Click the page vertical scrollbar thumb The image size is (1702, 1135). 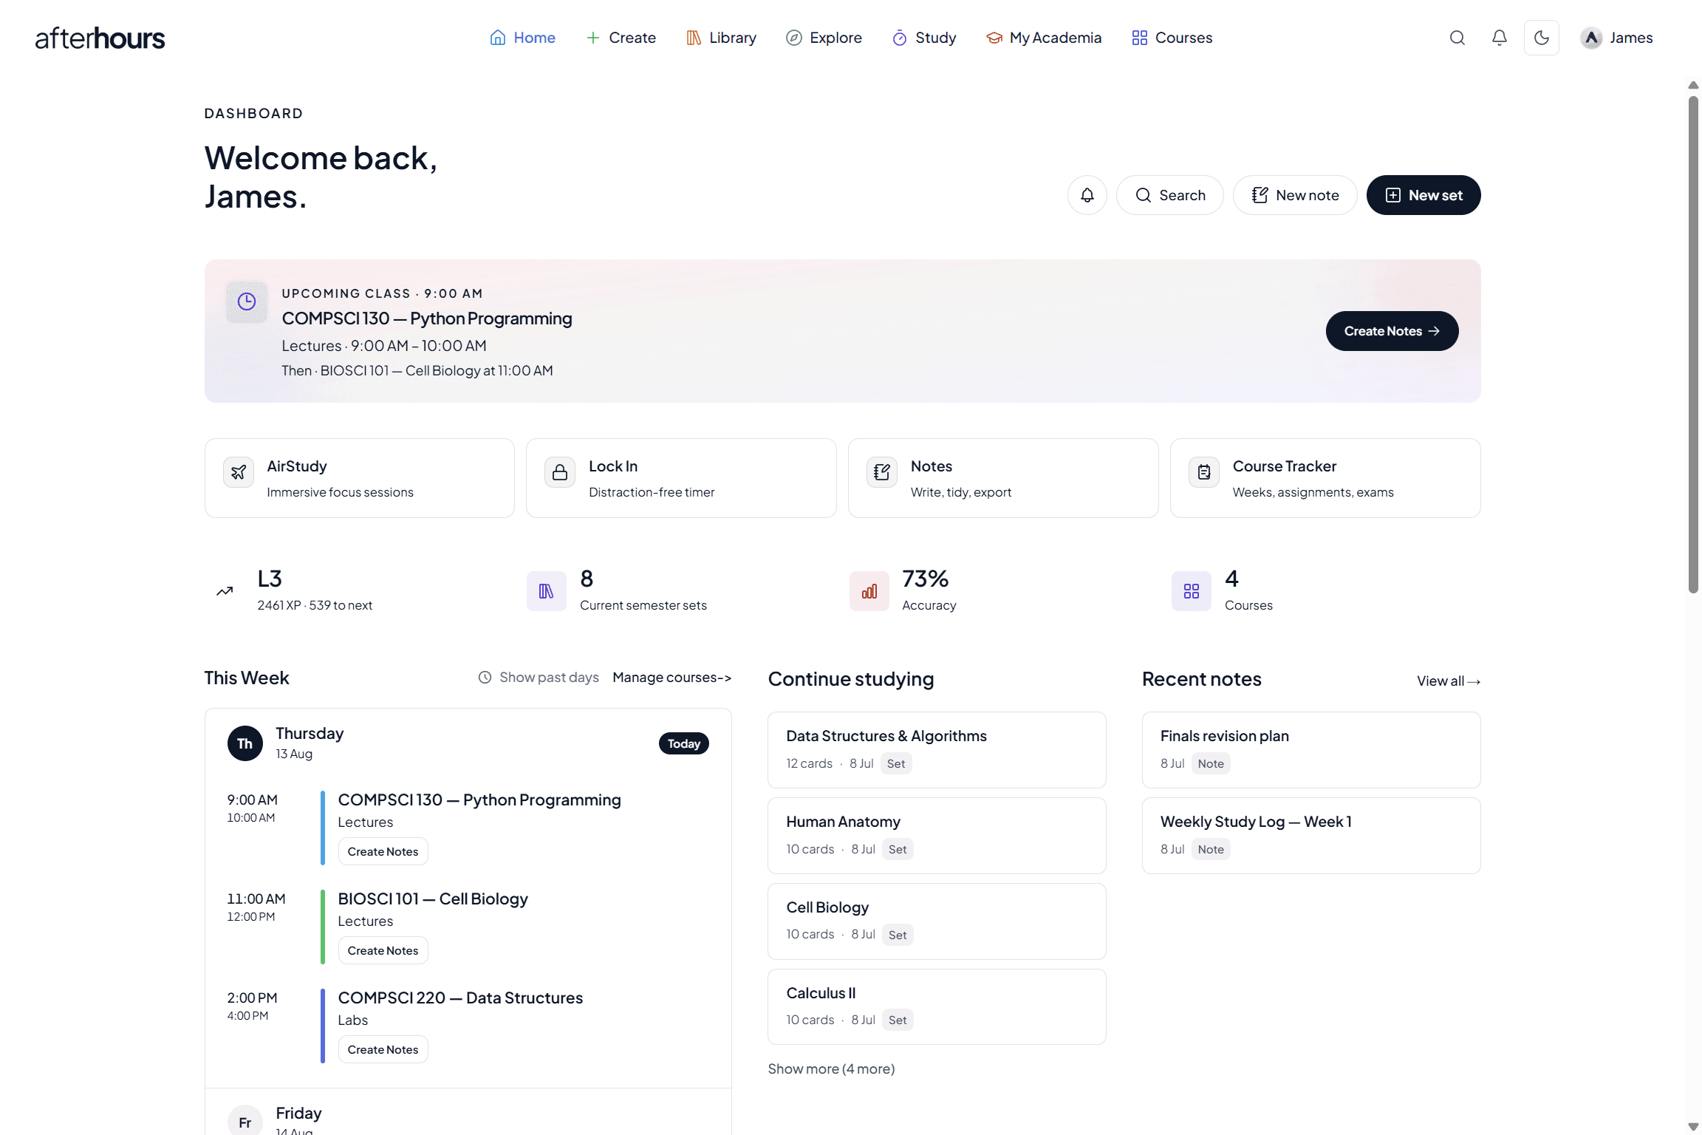[1693, 344]
